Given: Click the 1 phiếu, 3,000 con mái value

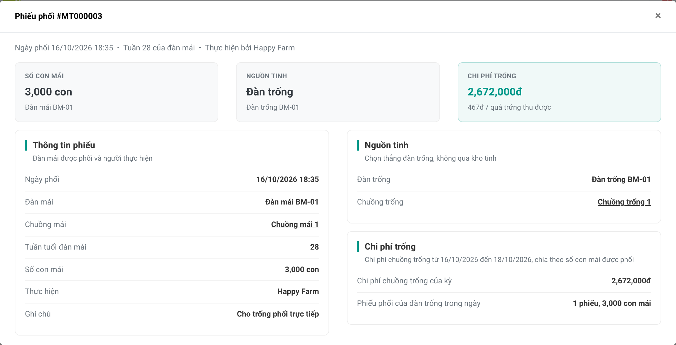Looking at the screenshot, I should tap(612, 303).
